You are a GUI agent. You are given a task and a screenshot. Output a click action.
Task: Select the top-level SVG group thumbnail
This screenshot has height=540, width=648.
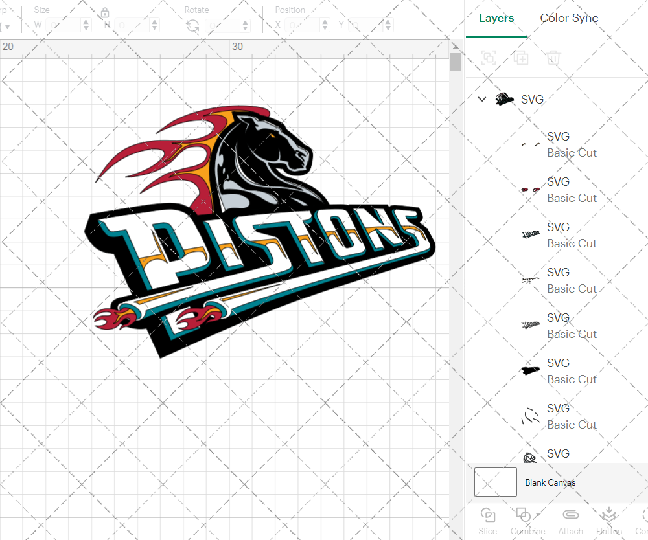coord(504,99)
